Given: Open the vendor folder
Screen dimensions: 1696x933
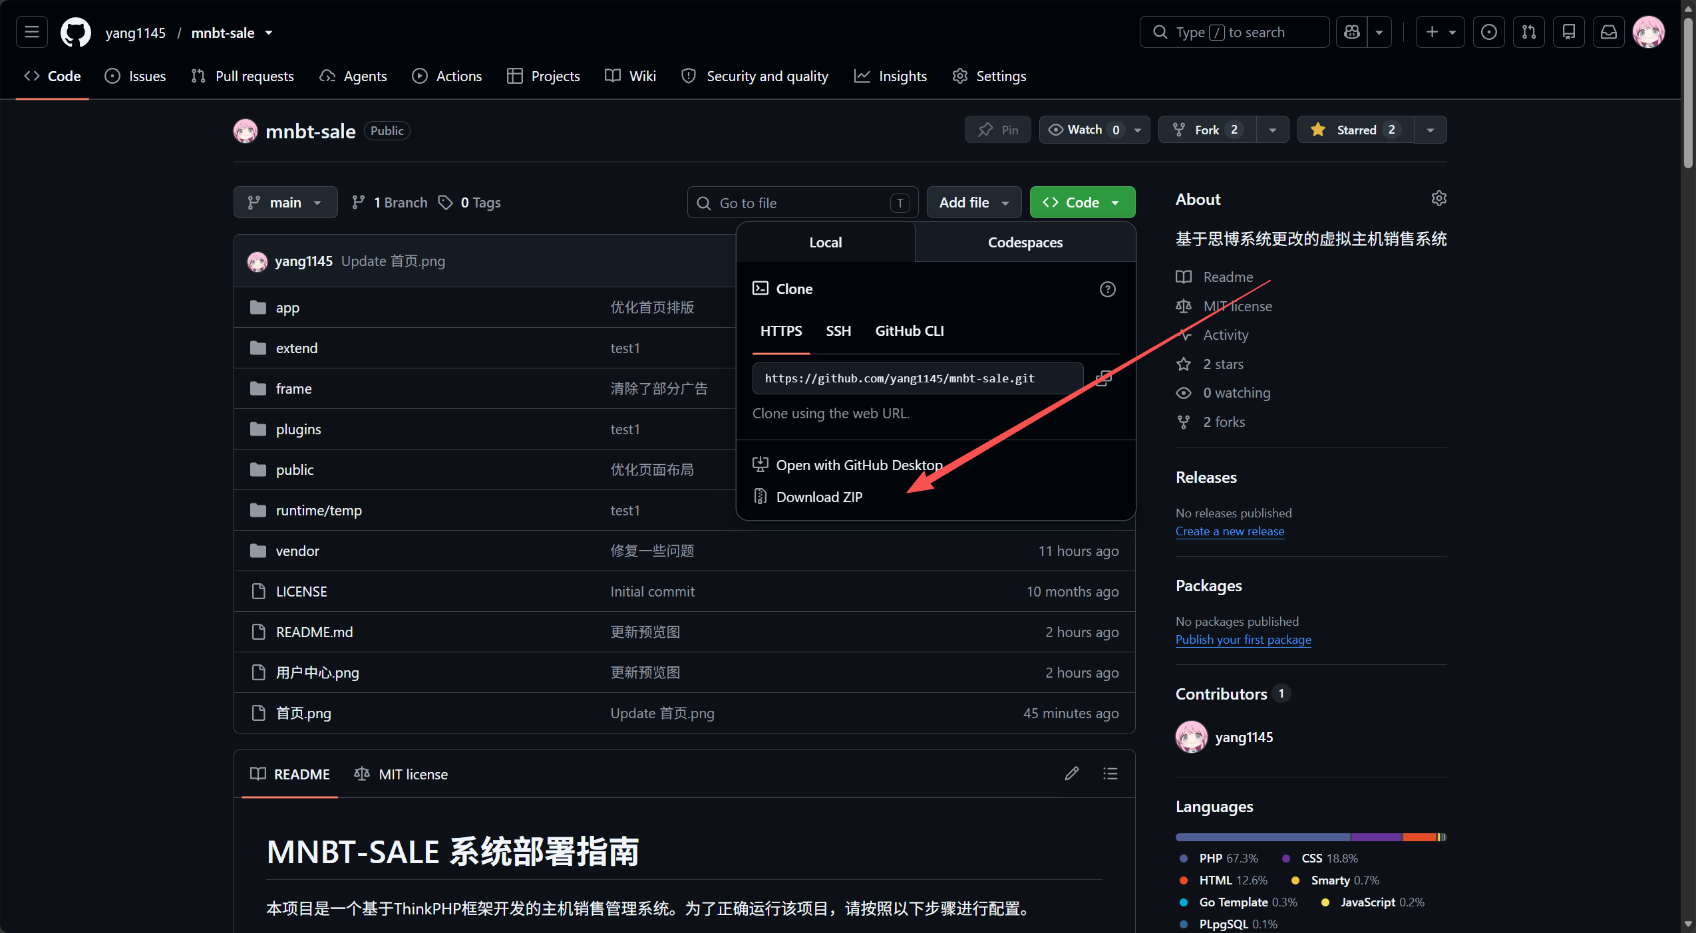Looking at the screenshot, I should [x=297, y=551].
